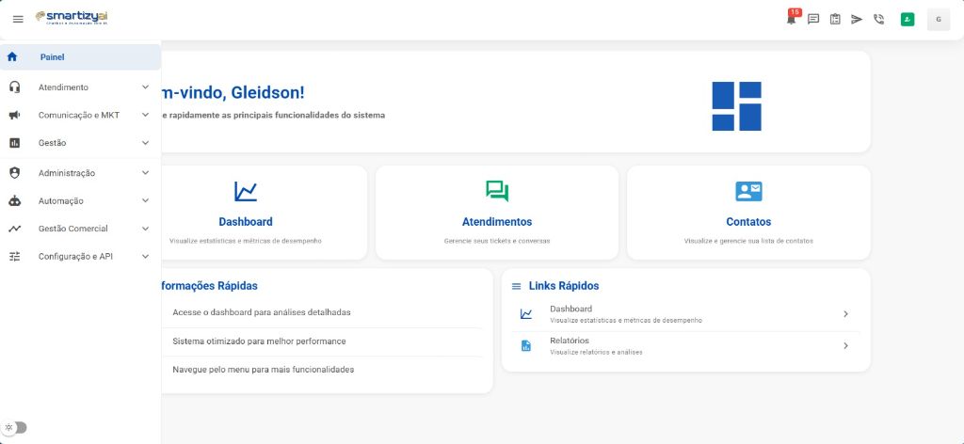Click the green user status icon
Screen dimensions: 964x444
(908, 20)
